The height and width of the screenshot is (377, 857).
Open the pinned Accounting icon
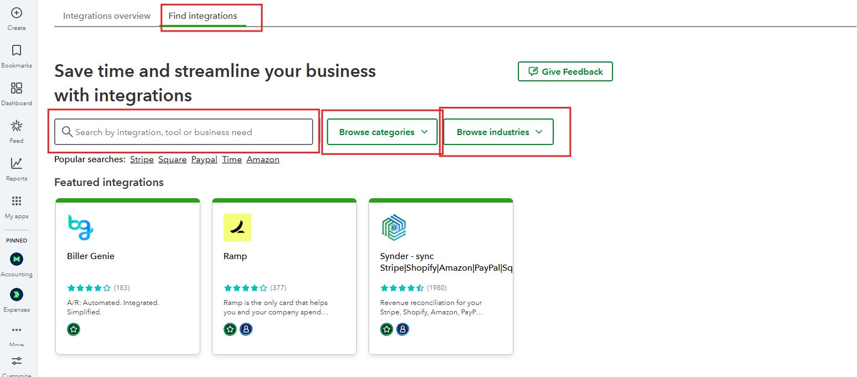[x=17, y=259]
